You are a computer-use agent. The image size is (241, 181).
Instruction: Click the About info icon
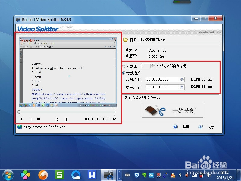click(200, 127)
